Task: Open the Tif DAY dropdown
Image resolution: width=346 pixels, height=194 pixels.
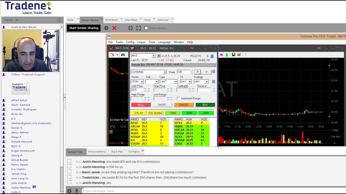Action: [189, 82]
